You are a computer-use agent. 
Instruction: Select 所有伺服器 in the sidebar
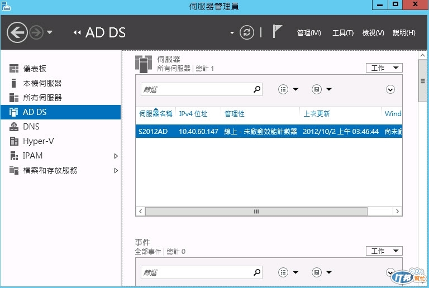click(61, 98)
